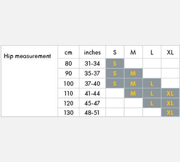Select the 45-47 inches cell

coord(92,103)
